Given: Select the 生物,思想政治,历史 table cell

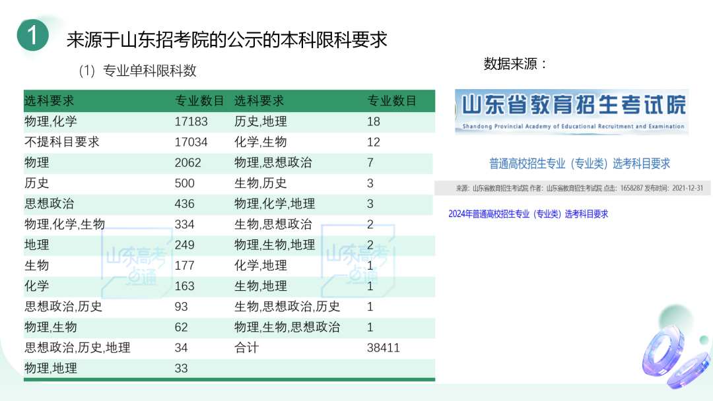Looking at the screenshot, I should click(x=287, y=307).
